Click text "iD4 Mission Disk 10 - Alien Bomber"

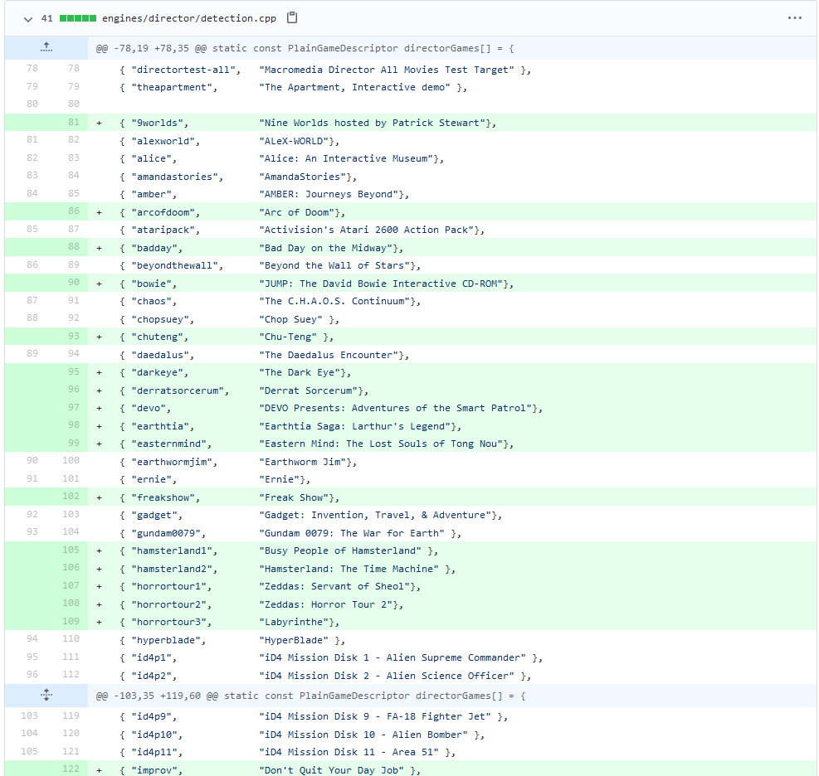tap(363, 735)
